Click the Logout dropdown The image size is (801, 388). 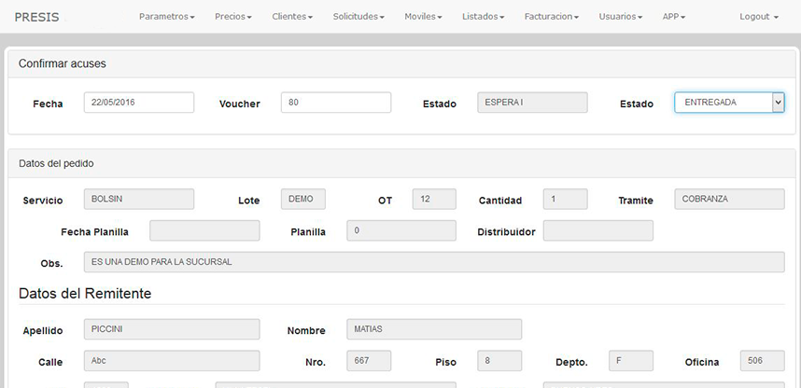click(758, 17)
